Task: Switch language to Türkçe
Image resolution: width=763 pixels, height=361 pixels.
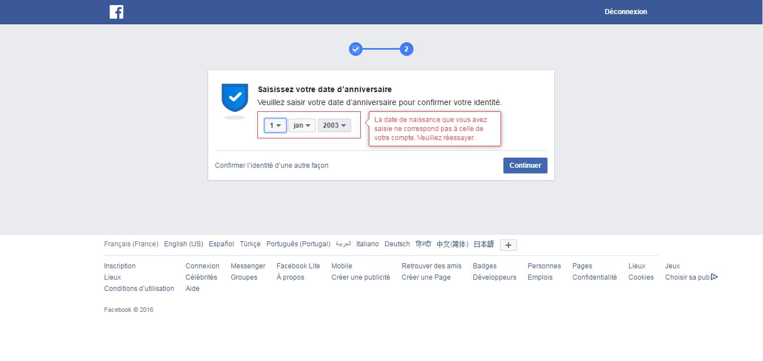Action: [250, 244]
